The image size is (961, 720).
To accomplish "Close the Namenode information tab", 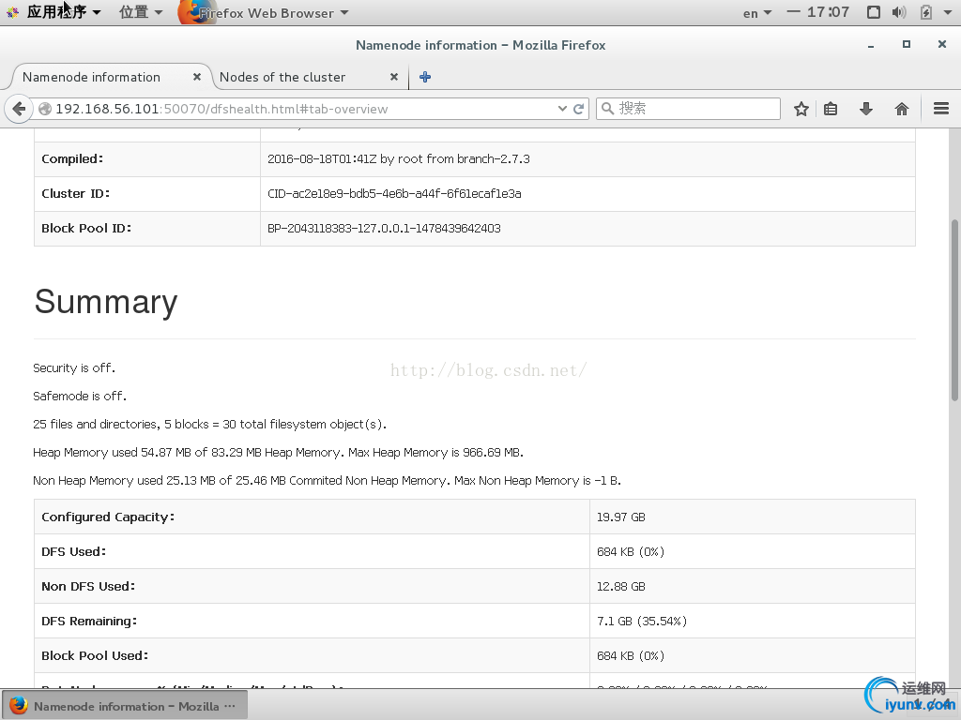I will click(197, 77).
